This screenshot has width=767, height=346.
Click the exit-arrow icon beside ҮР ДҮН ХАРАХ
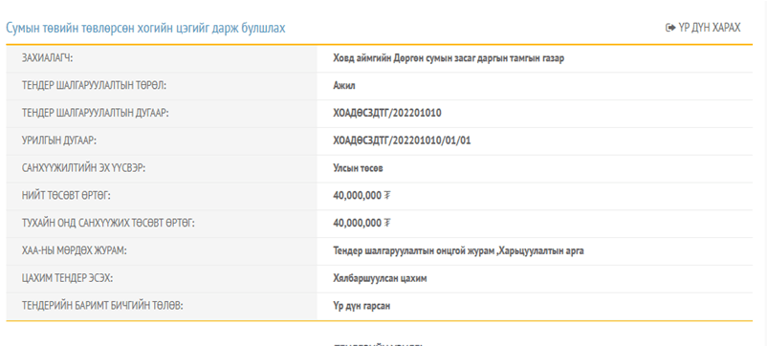point(670,28)
